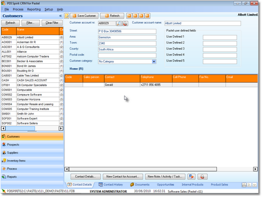
Task: Click the Telephone column header
Action: 156,78
